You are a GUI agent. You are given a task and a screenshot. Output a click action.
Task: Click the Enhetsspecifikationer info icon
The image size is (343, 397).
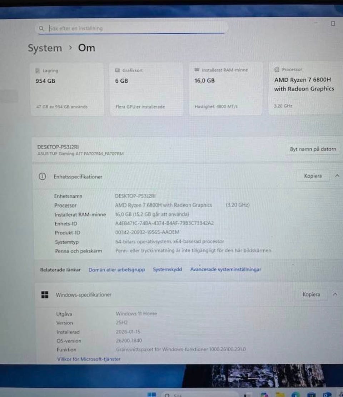tap(42, 176)
